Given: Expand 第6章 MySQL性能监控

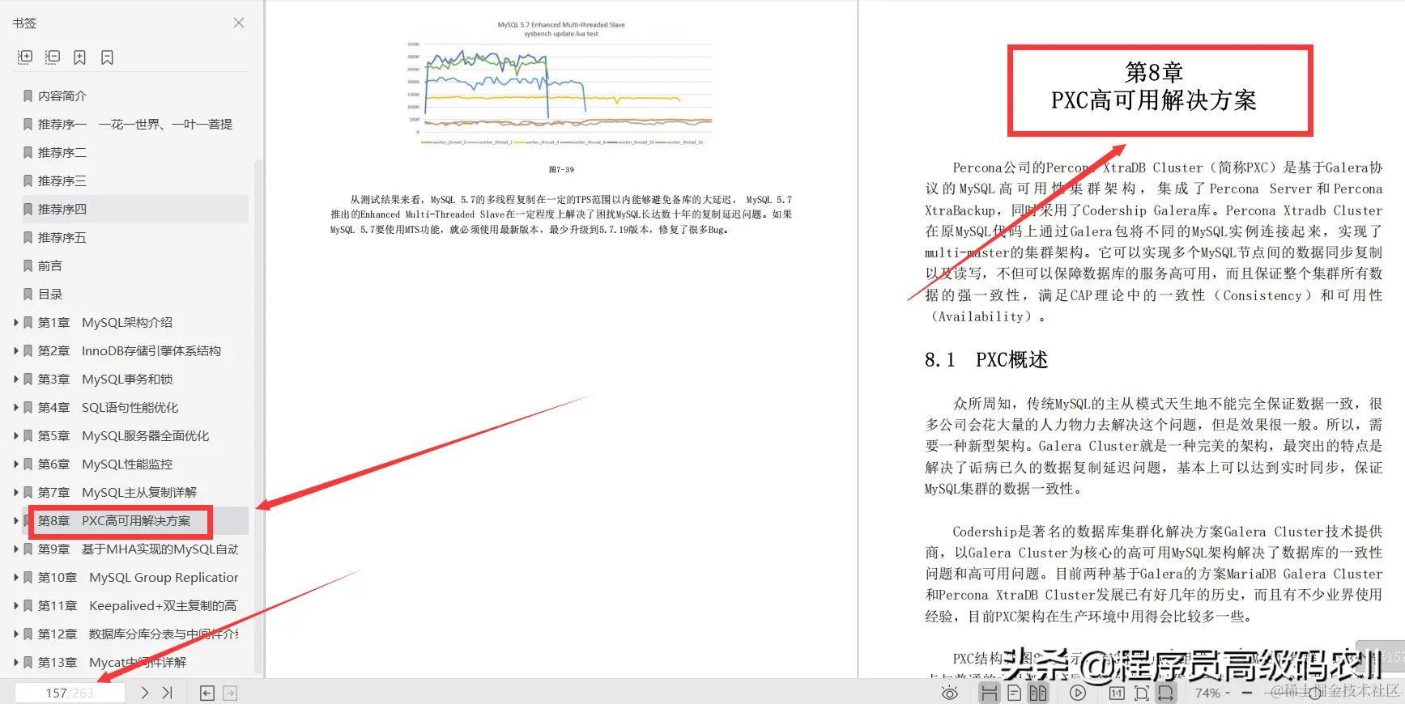Looking at the screenshot, I should pyautogui.click(x=16, y=464).
